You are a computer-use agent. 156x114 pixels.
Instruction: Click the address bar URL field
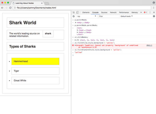82,8
